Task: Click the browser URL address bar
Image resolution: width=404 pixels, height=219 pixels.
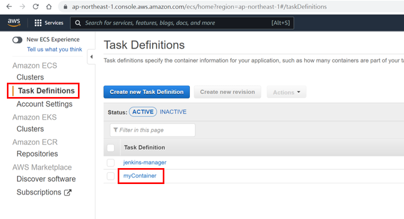Action: 199,7
